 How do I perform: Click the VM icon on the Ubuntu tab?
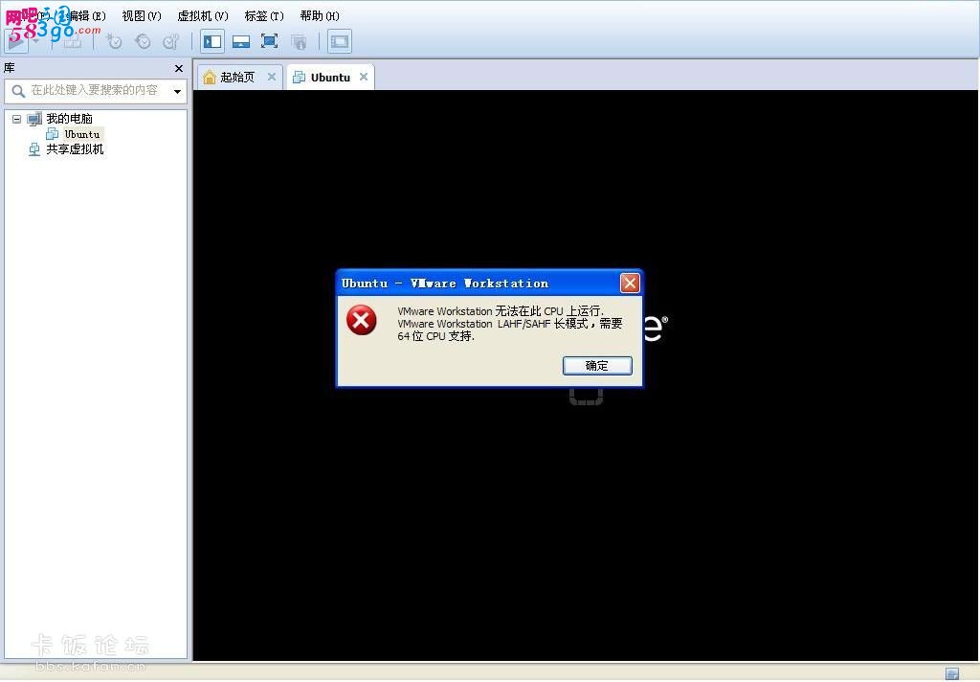(300, 77)
